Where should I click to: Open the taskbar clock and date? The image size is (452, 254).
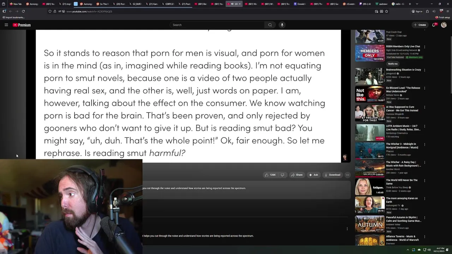(x=439, y=250)
